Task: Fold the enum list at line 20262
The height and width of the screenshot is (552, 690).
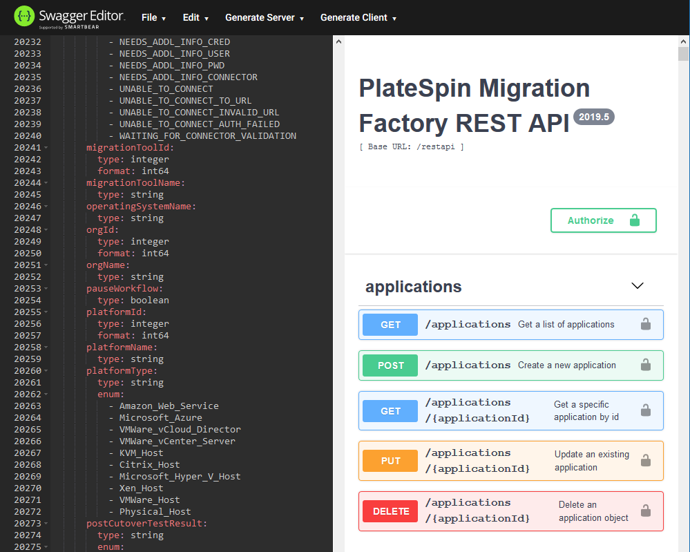Action: pos(46,394)
